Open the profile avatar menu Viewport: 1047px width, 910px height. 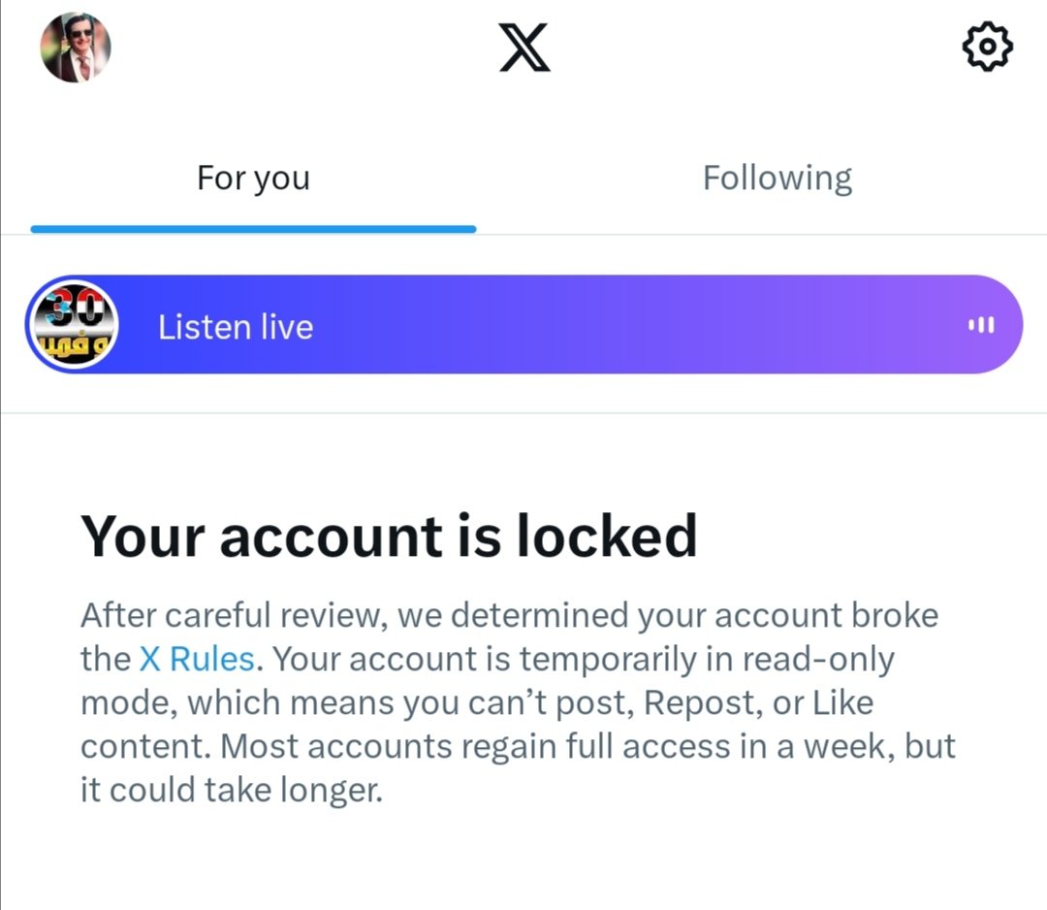pyautogui.click(x=76, y=47)
